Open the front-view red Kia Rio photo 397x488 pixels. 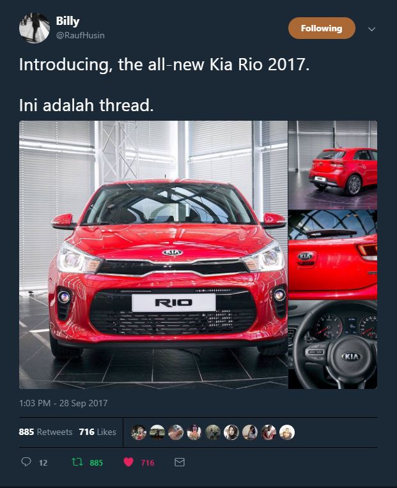pyautogui.click(x=153, y=255)
